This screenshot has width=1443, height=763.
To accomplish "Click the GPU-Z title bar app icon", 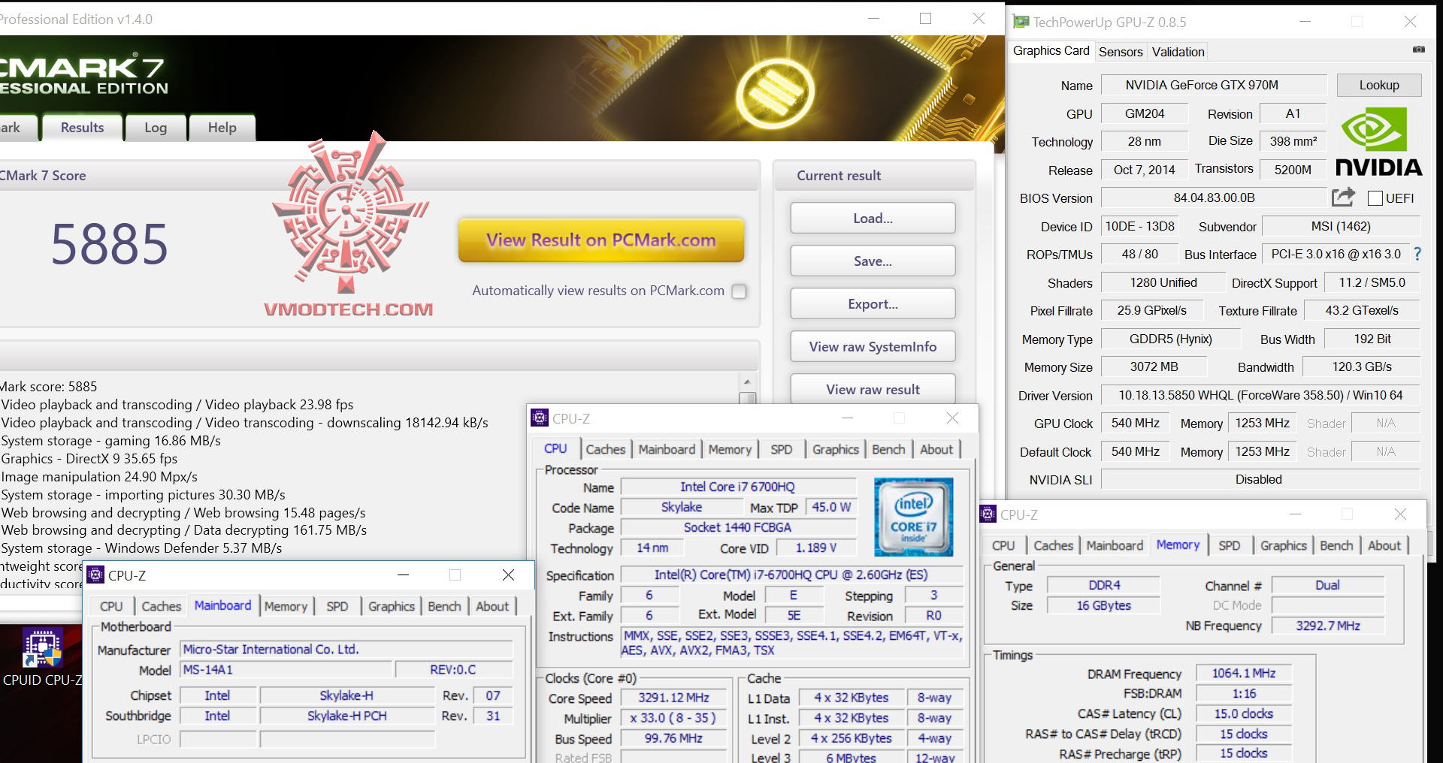I will 1021,22.
